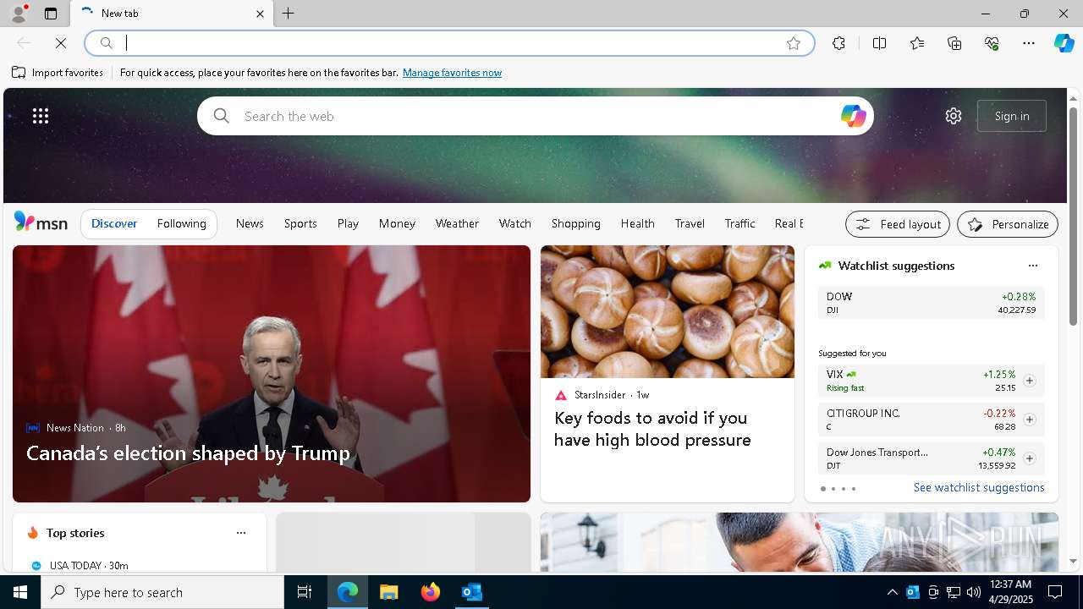Viewport: 1083px width, 609px height.
Task: Stop loading the page
Action: coord(61,43)
